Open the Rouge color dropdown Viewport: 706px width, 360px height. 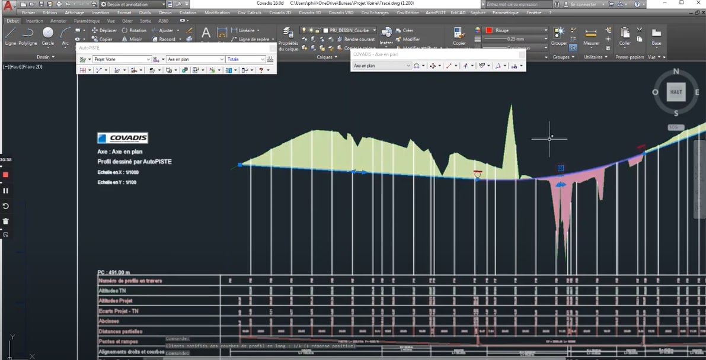tap(516, 30)
